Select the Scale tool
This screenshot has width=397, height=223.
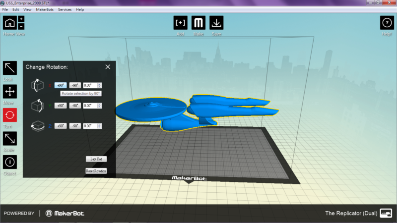point(10,139)
